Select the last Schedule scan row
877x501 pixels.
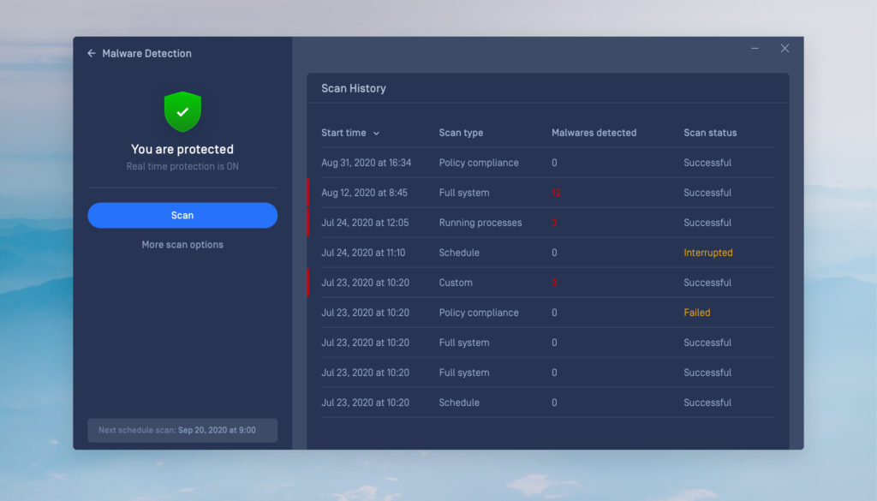click(x=459, y=403)
